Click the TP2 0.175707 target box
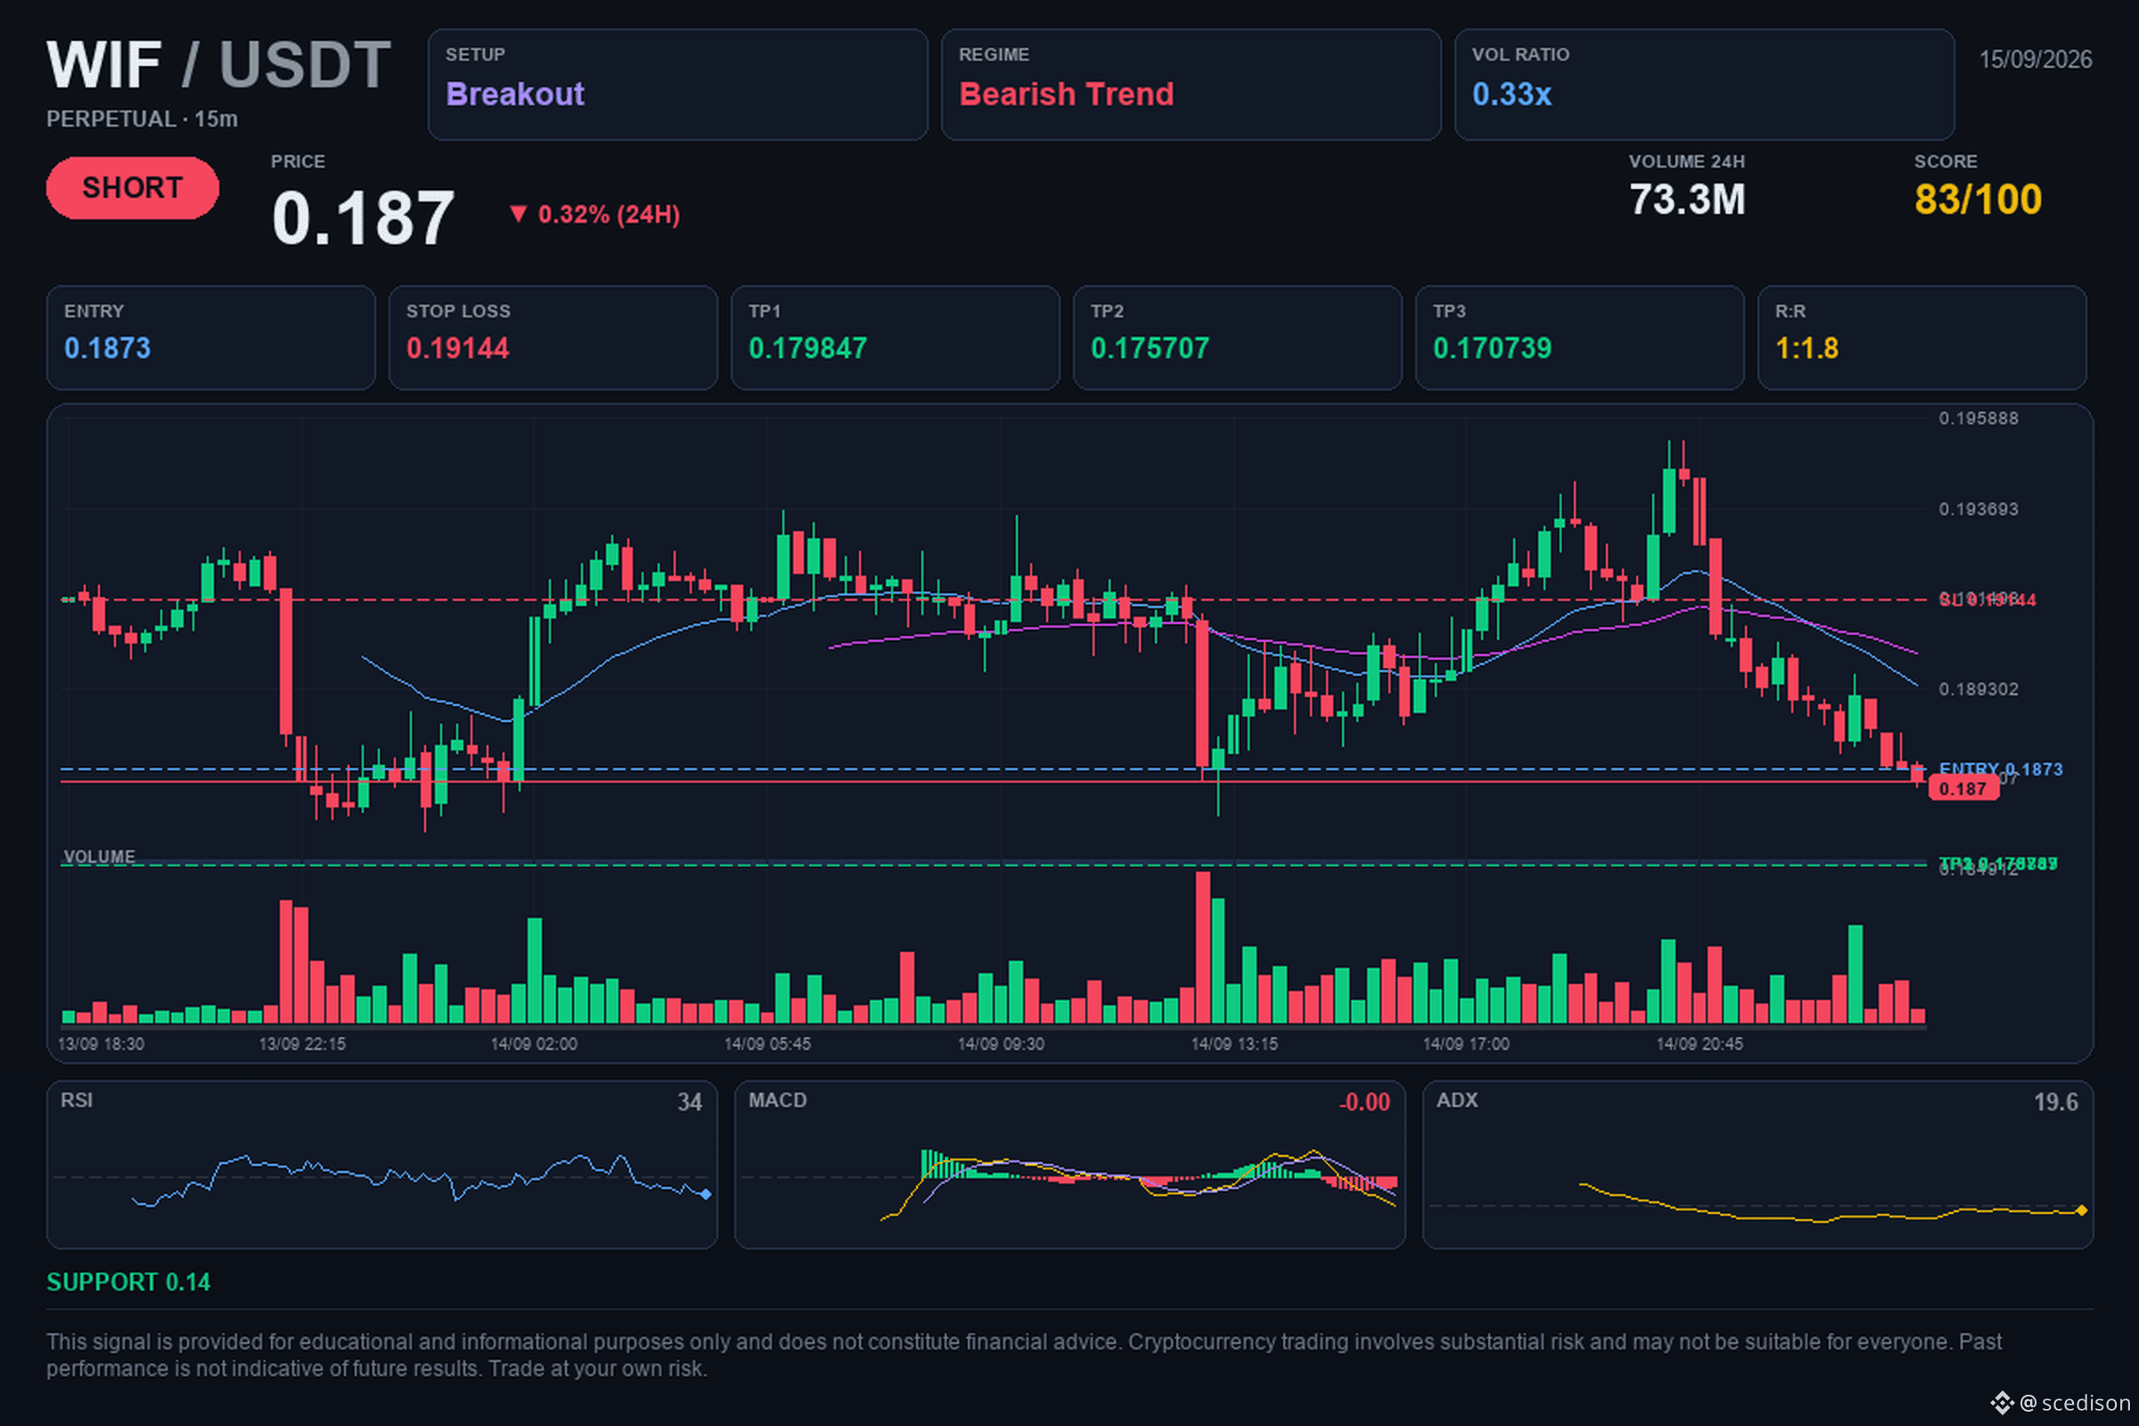This screenshot has height=1426, width=2139. click(1237, 338)
